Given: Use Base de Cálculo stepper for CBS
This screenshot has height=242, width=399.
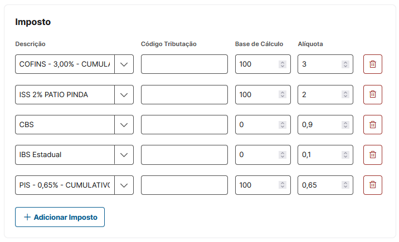Looking at the screenshot, I should click(283, 125).
